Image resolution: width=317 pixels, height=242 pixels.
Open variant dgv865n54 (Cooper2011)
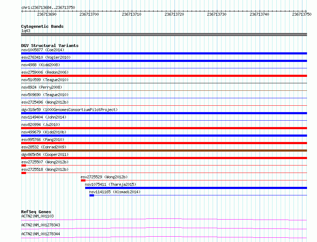45,154
